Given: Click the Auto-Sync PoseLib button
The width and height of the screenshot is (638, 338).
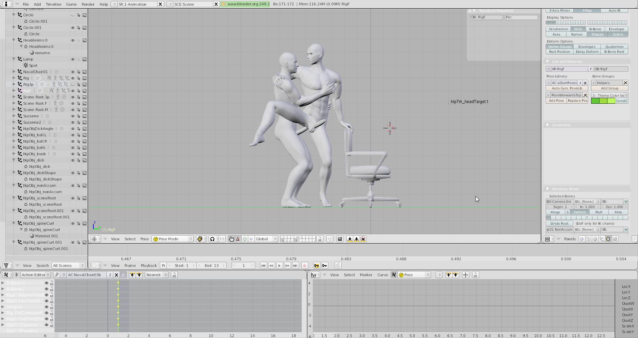Looking at the screenshot, I should [567, 88].
